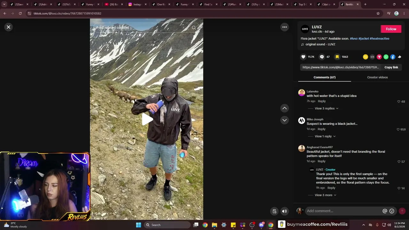Screen dimensions: 409x230
Task: Mute the video sound
Action: (x=284, y=211)
